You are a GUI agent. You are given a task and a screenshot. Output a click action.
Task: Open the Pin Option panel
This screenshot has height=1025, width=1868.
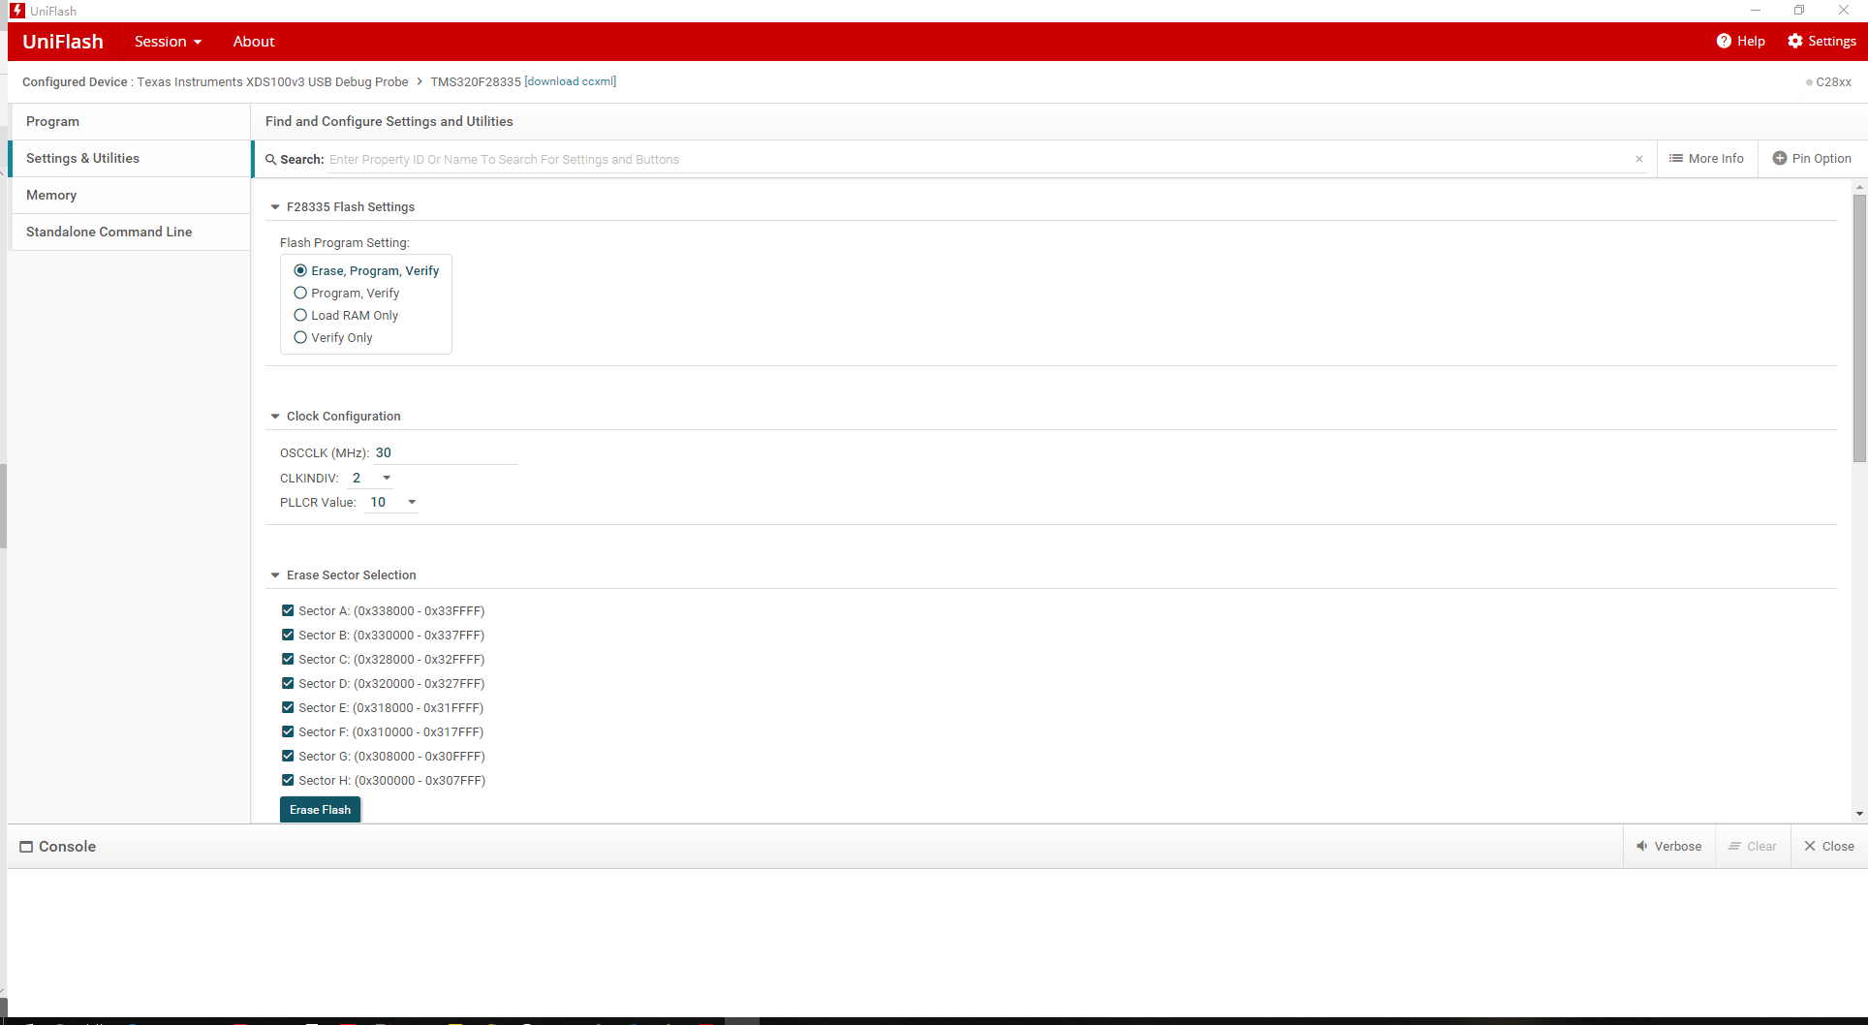click(x=1812, y=158)
